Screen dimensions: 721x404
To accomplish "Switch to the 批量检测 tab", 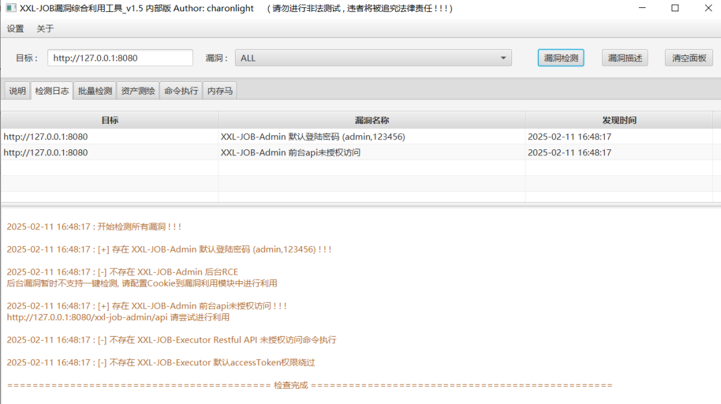I will click(95, 91).
